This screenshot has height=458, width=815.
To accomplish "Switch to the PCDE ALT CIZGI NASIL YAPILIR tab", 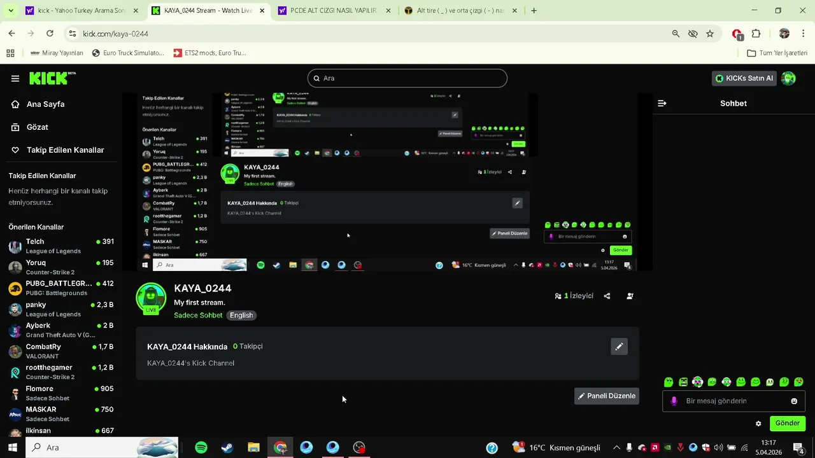I will [333, 11].
